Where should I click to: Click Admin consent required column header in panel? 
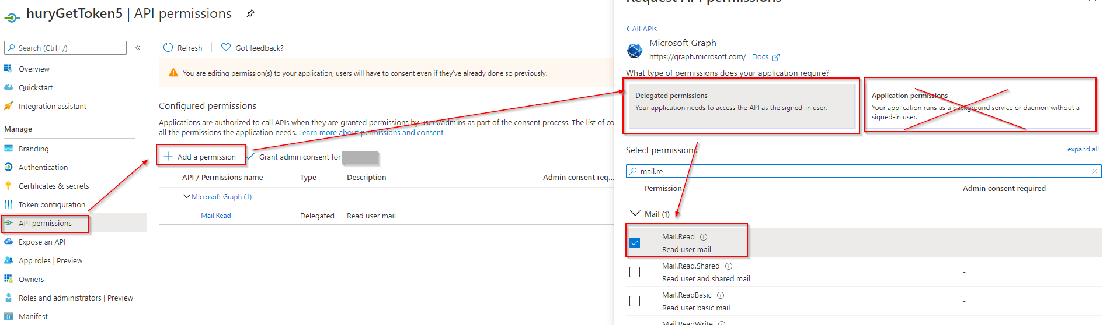(1004, 188)
